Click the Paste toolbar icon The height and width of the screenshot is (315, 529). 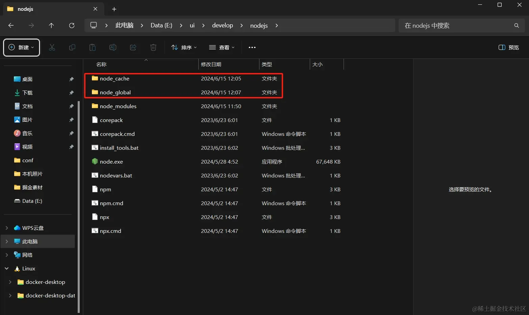coord(93,47)
